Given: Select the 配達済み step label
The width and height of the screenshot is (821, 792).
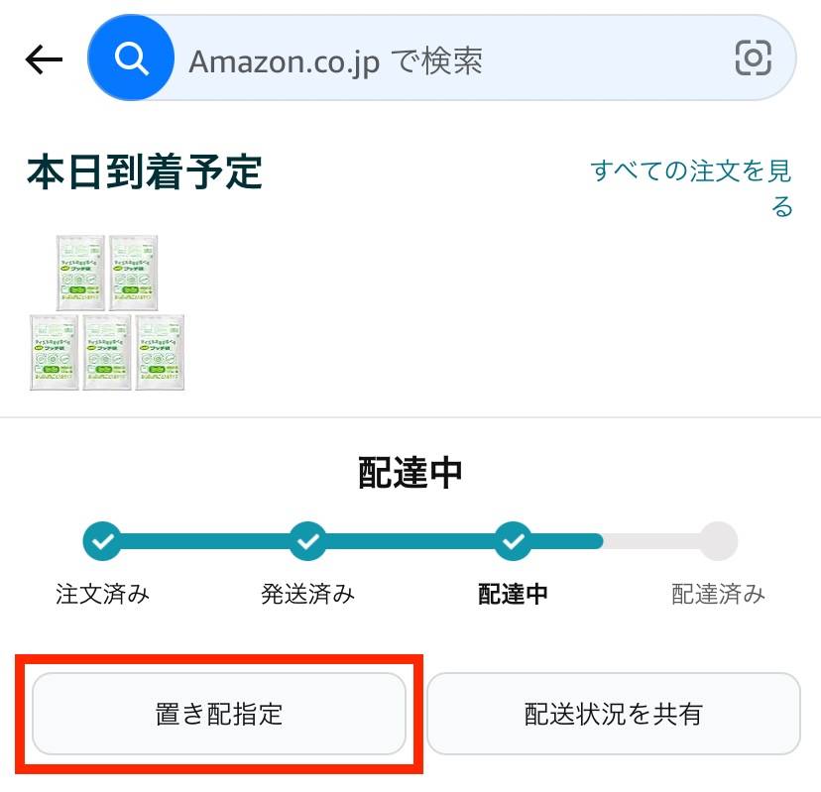Looking at the screenshot, I should [x=718, y=594].
